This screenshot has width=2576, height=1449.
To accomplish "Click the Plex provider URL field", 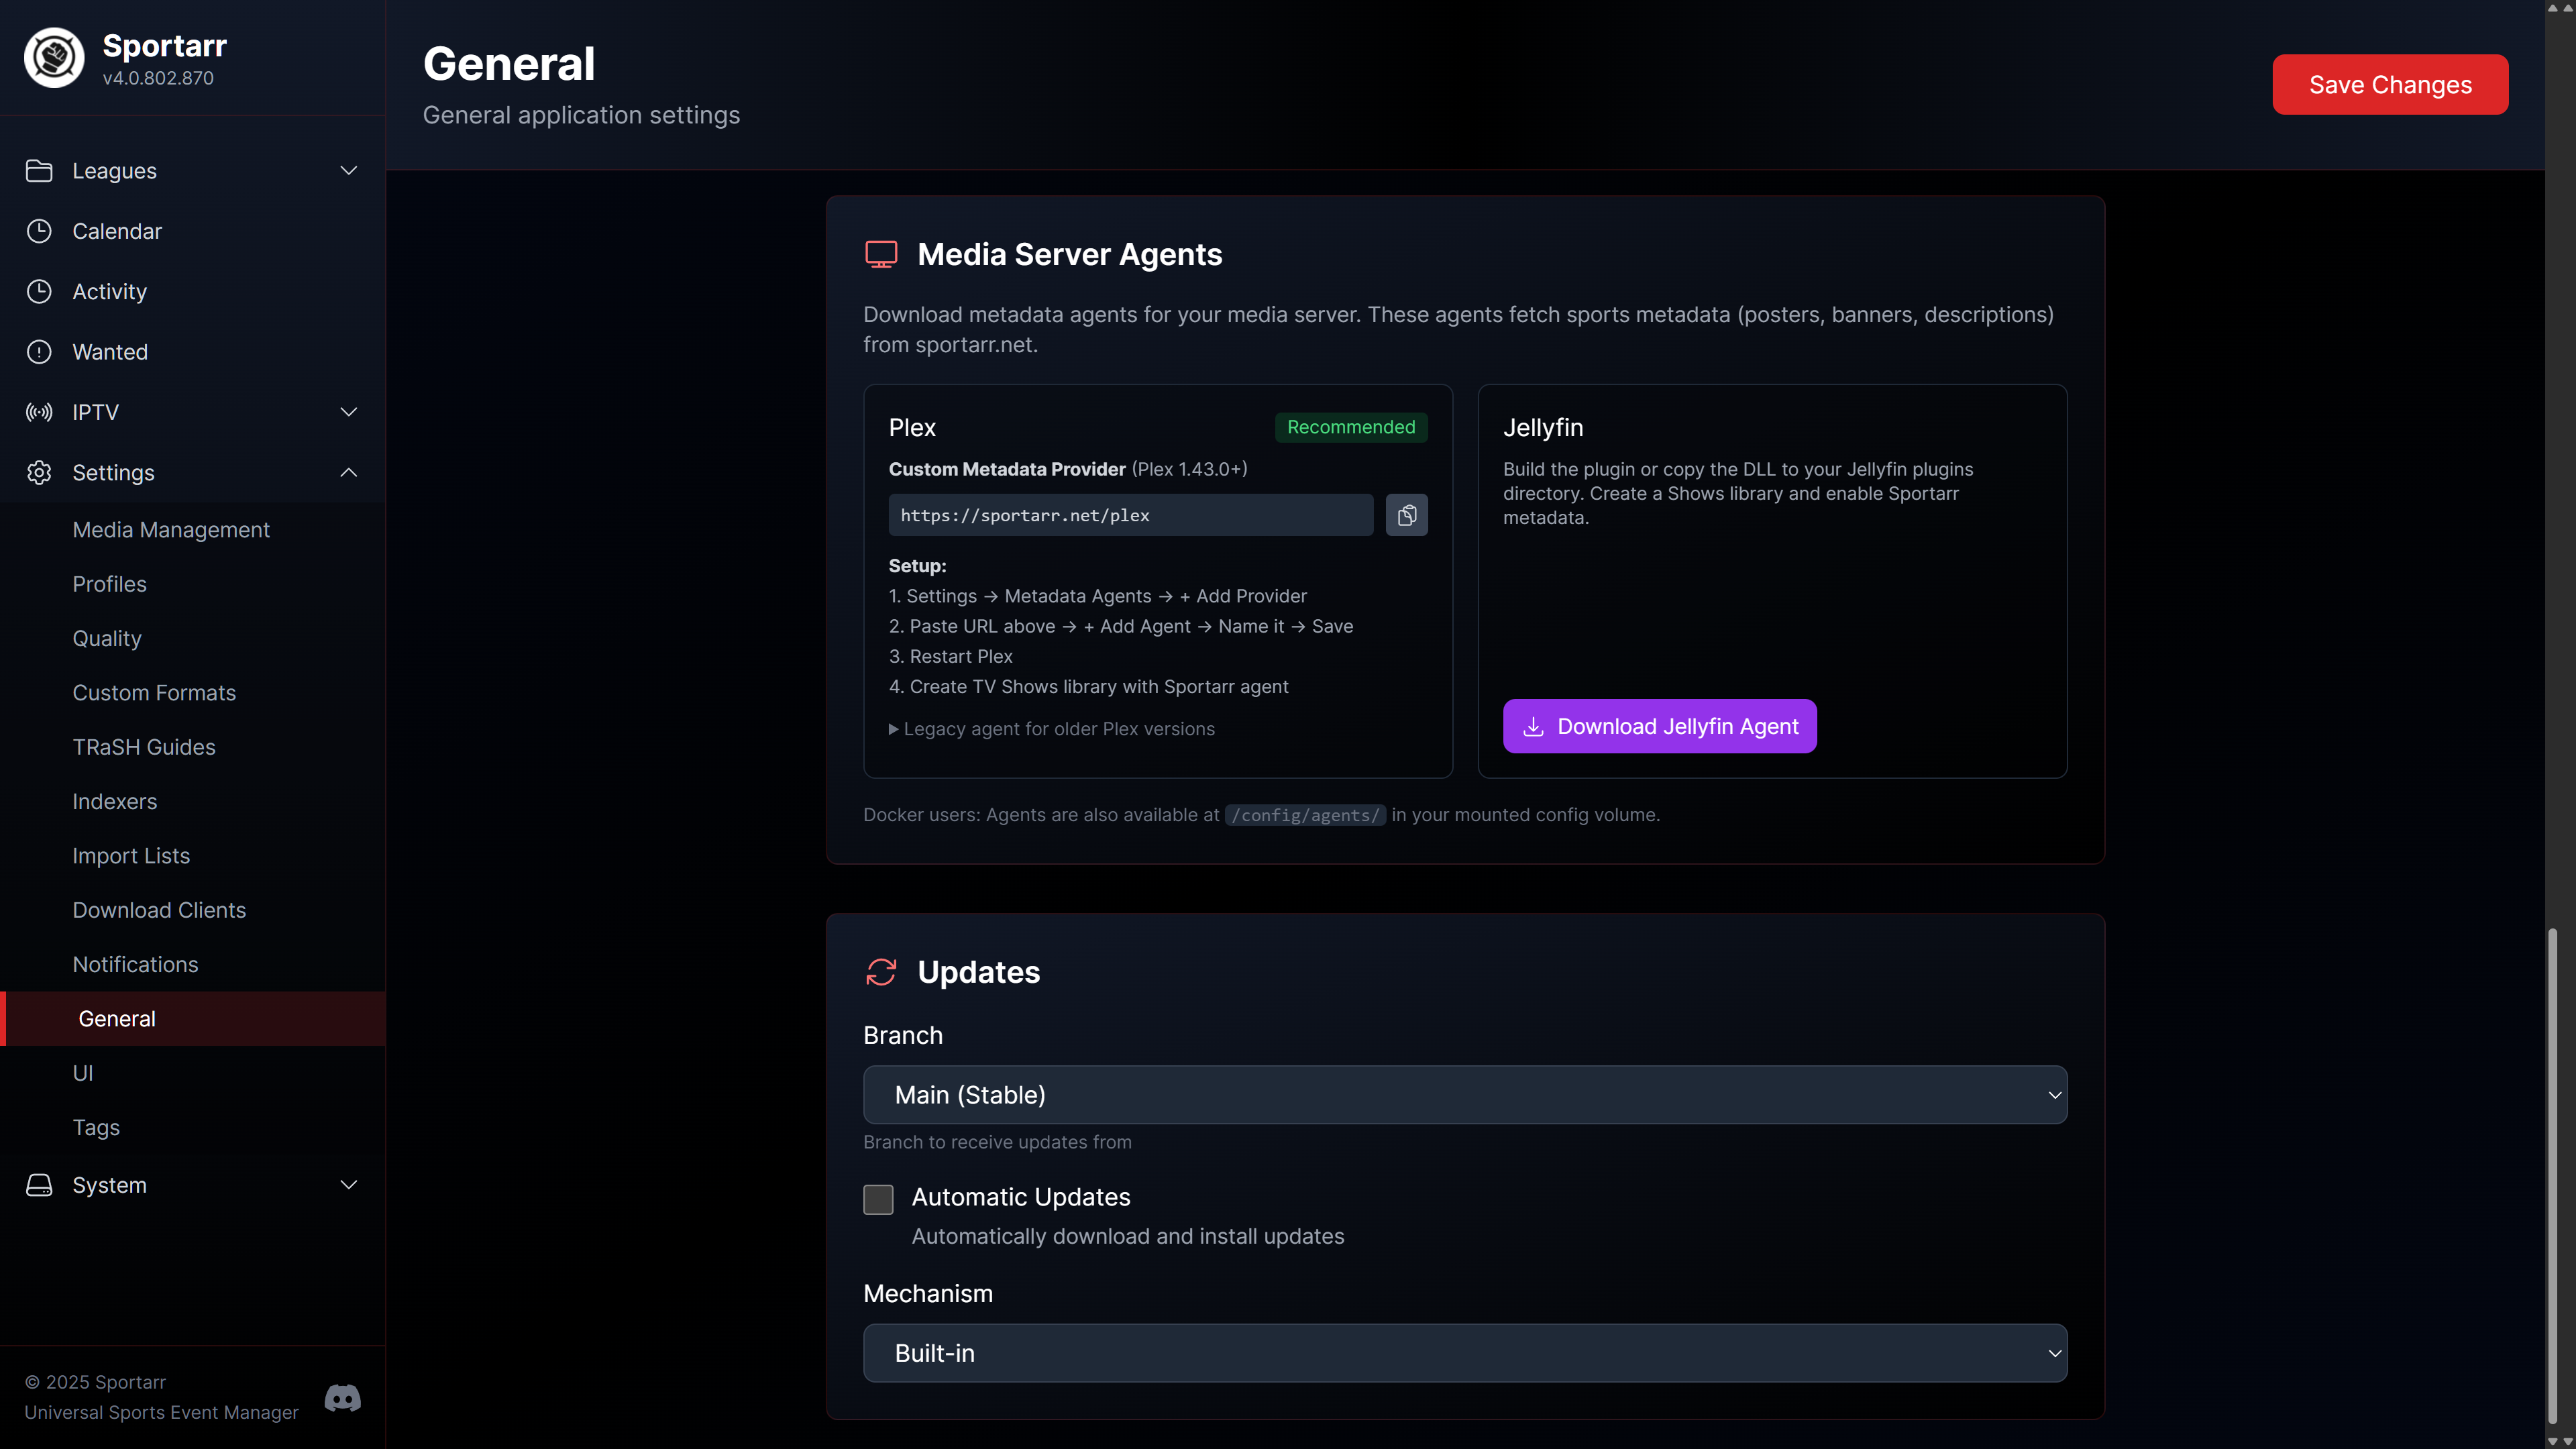I will coord(1130,515).
